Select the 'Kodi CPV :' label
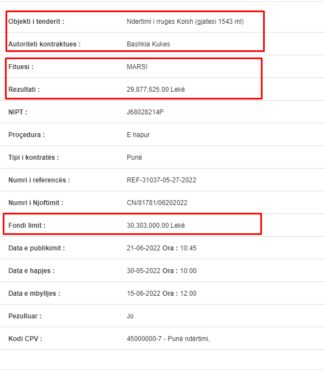The width and height of the screenshot is (325, 372). 25,339
